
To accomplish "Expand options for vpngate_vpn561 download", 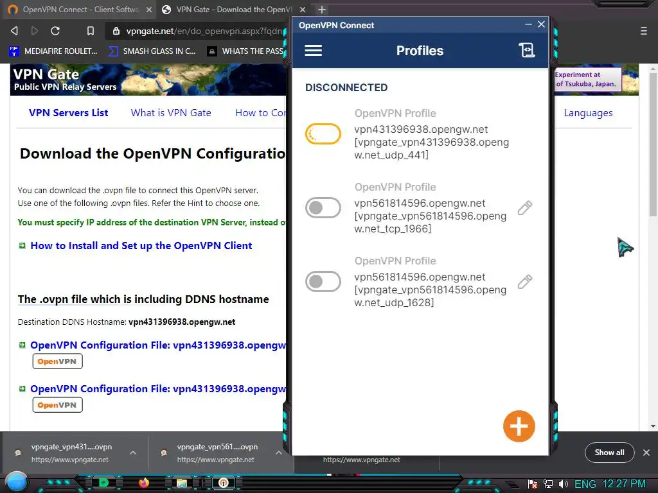I will (x=278, y=453).
